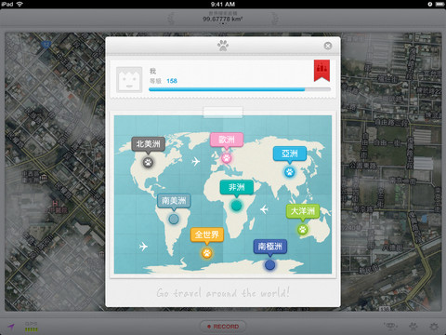Tap the 南極洲 Antarctica marker dot
The height and width of the screenshot is (335, 446).
pos(269,265)
